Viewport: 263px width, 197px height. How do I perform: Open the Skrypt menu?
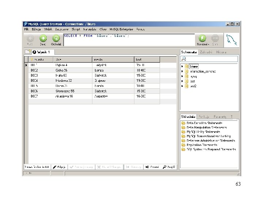pos(76,29)
